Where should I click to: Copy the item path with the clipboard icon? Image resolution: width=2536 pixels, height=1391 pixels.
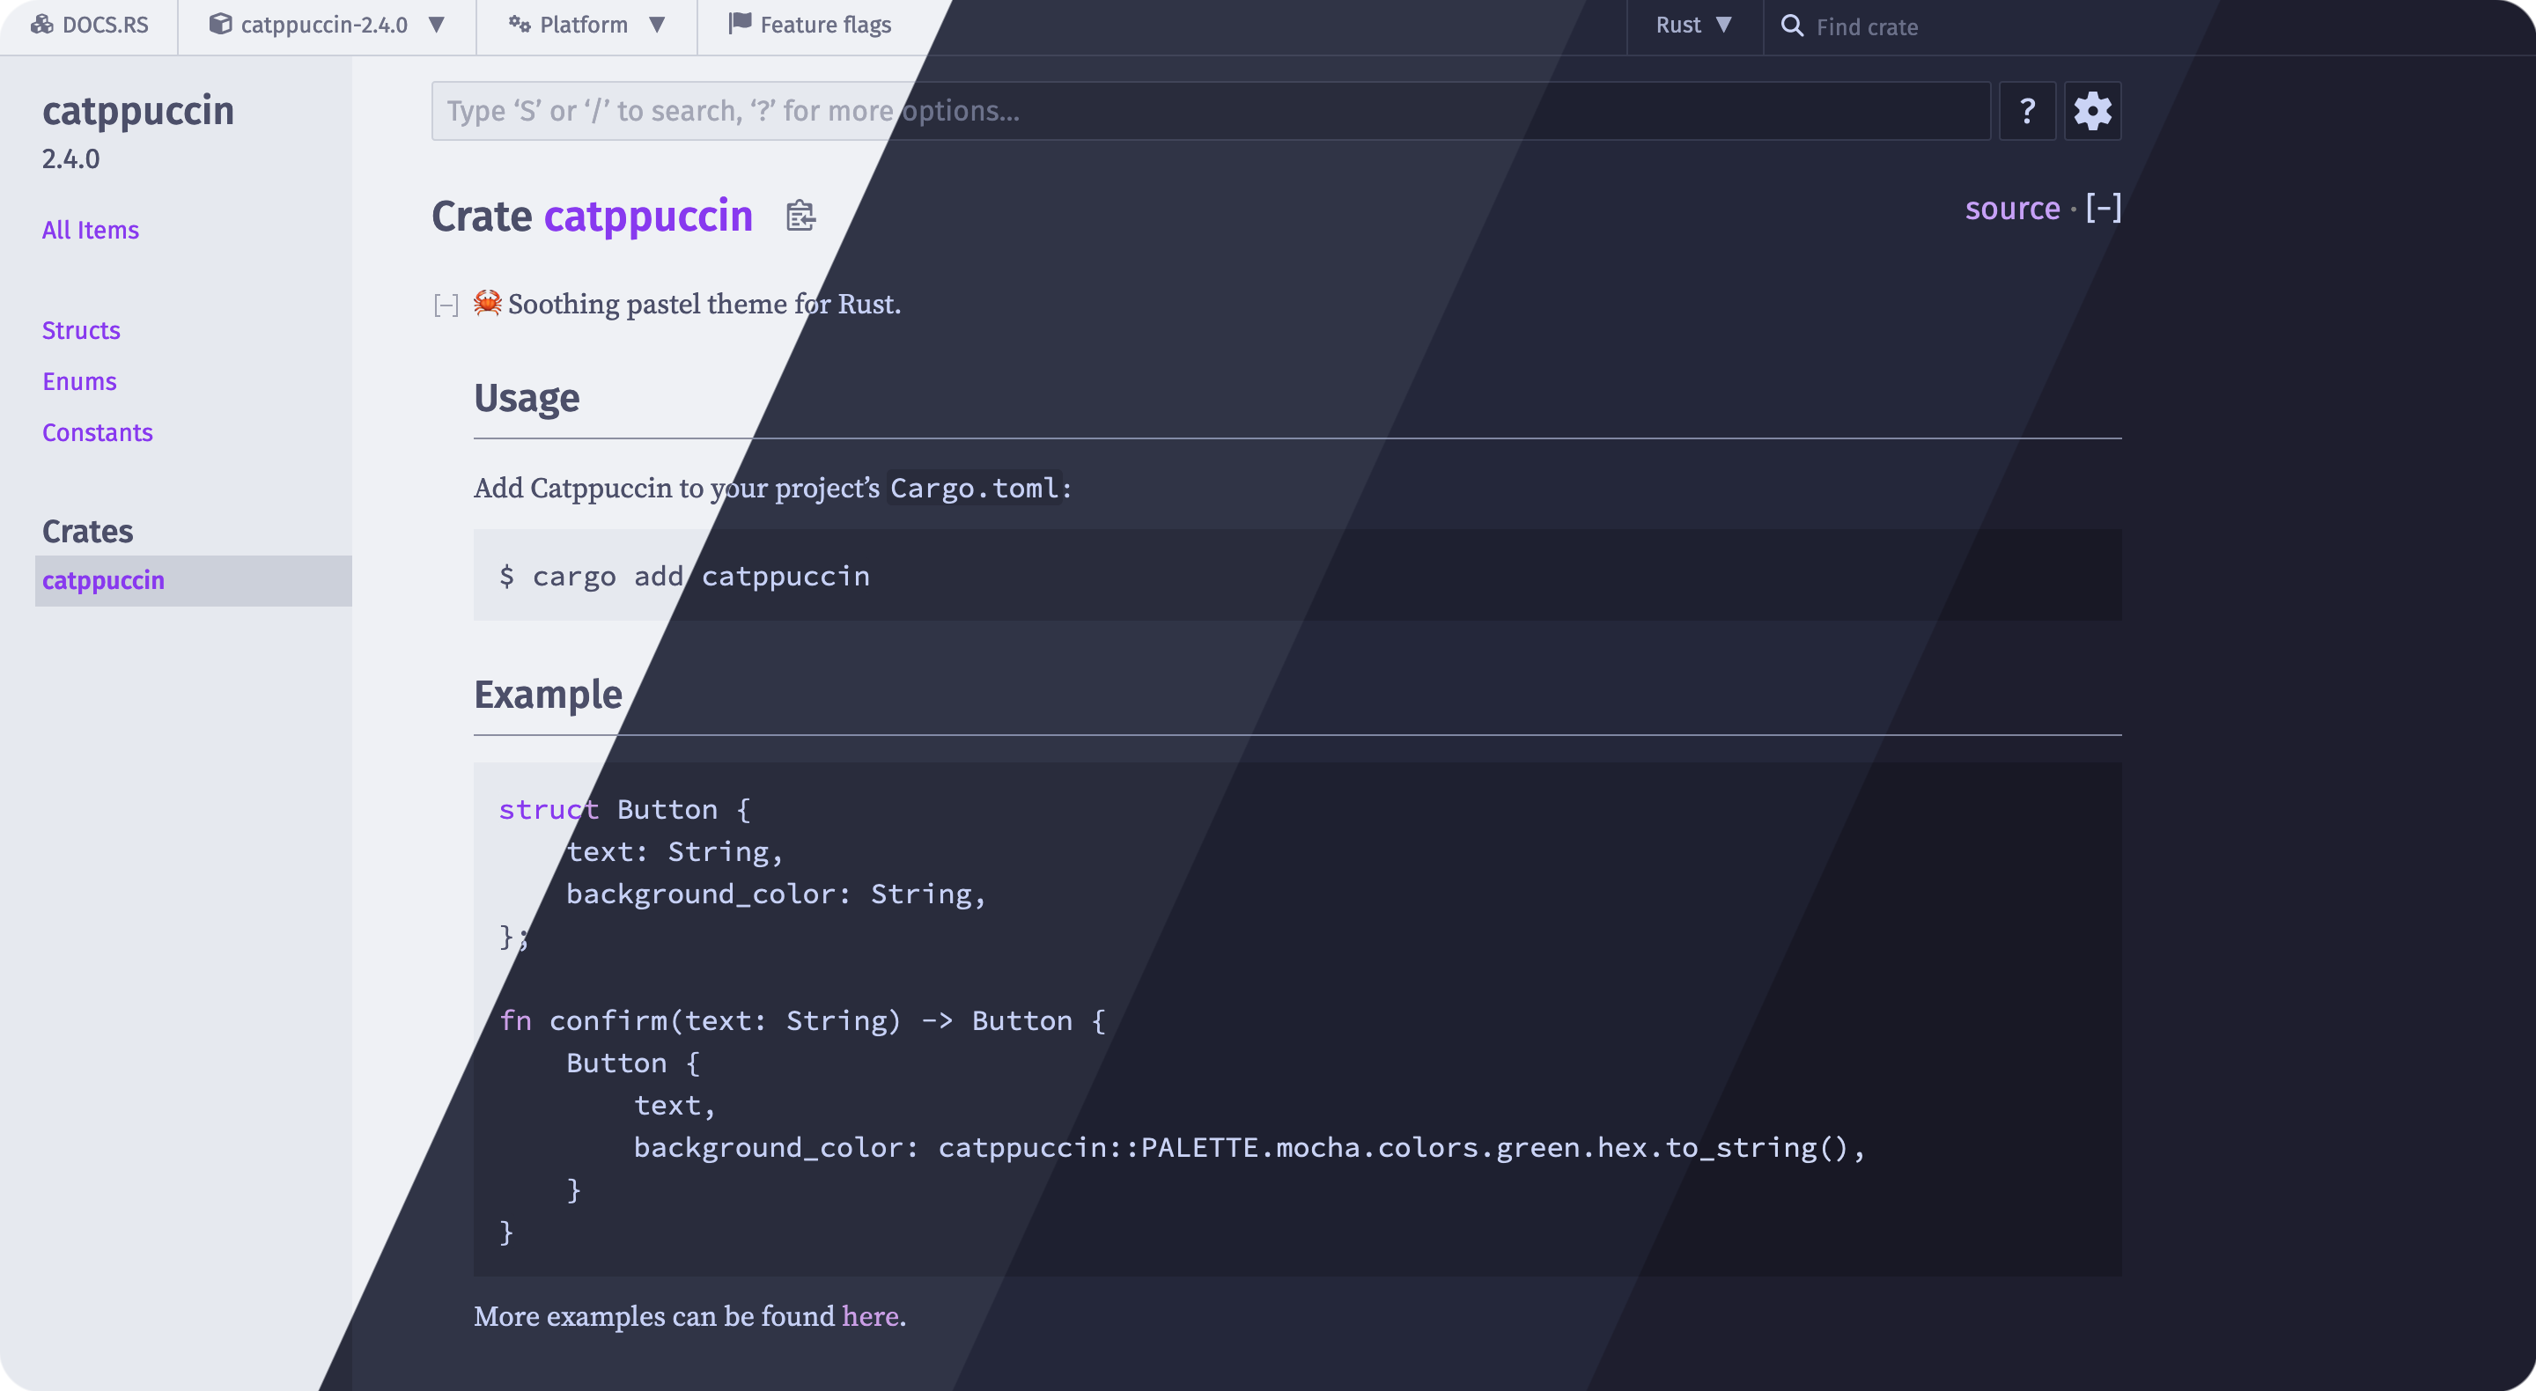click(800, 216)
